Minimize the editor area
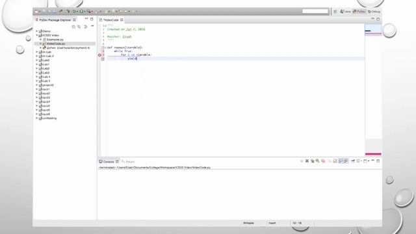 tap(372, 19)
